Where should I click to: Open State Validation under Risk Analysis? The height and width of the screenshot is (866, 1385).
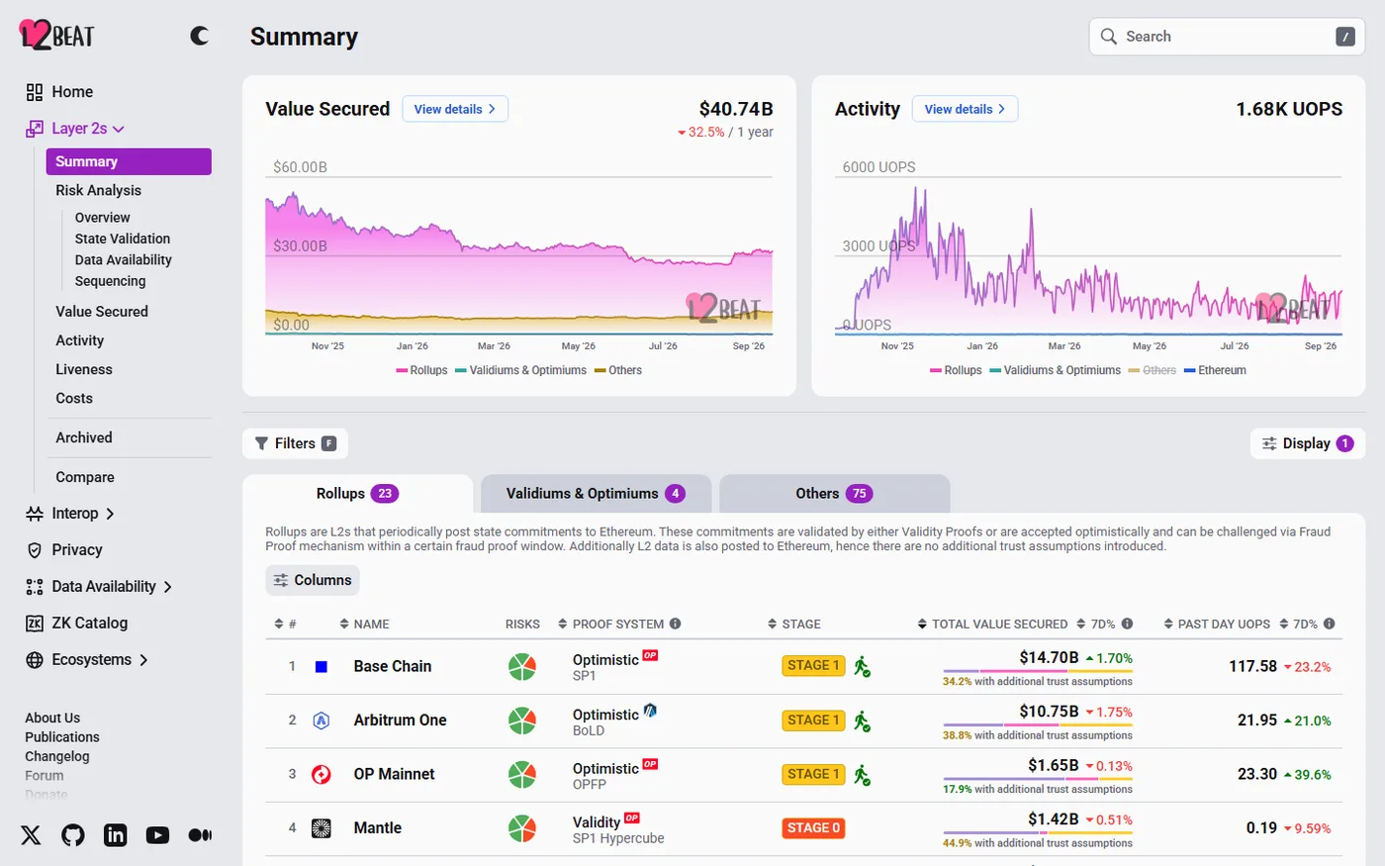click(123, 239)
